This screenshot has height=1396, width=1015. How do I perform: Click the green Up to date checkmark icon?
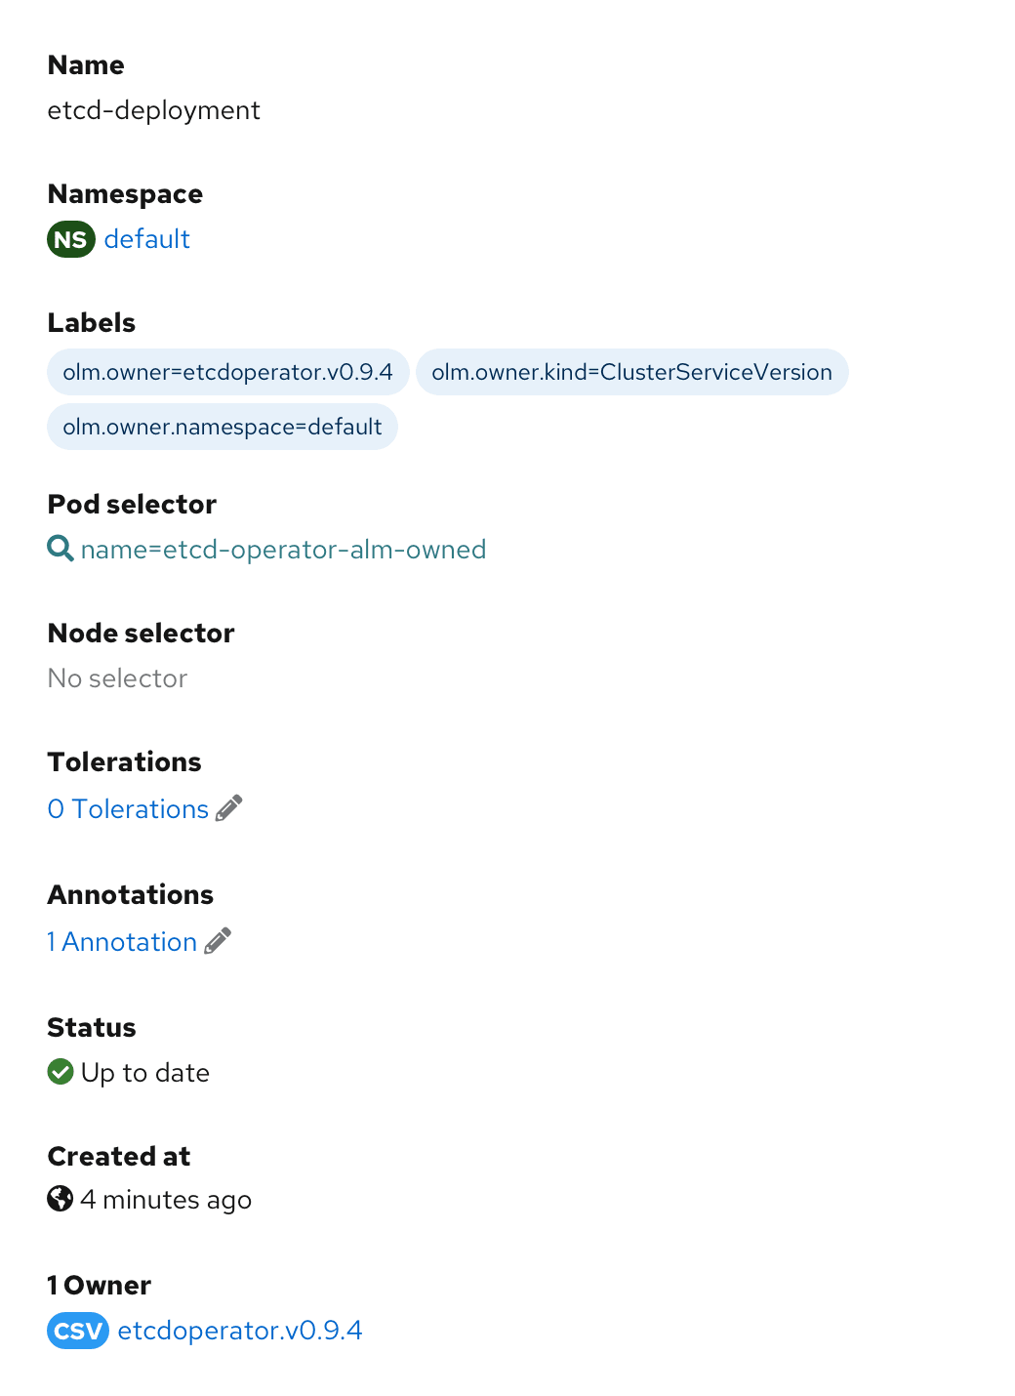click(x=61, y=1072)
